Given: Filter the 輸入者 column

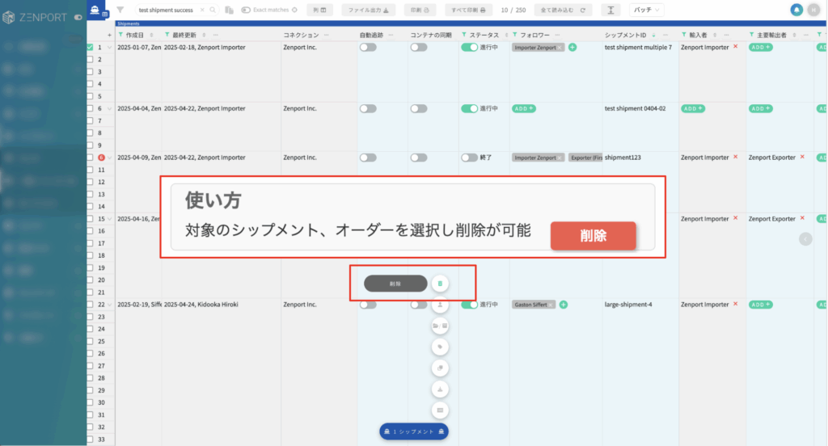Looking at the screenshot, I should click(x=684, y=35).
